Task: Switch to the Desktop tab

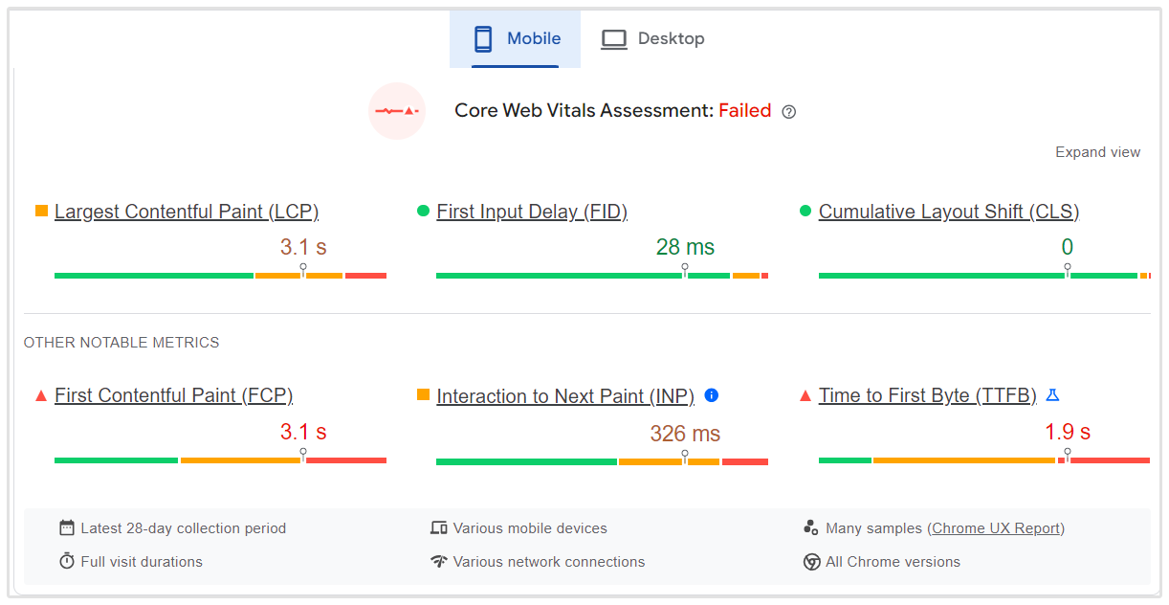Action: (652, 39)
